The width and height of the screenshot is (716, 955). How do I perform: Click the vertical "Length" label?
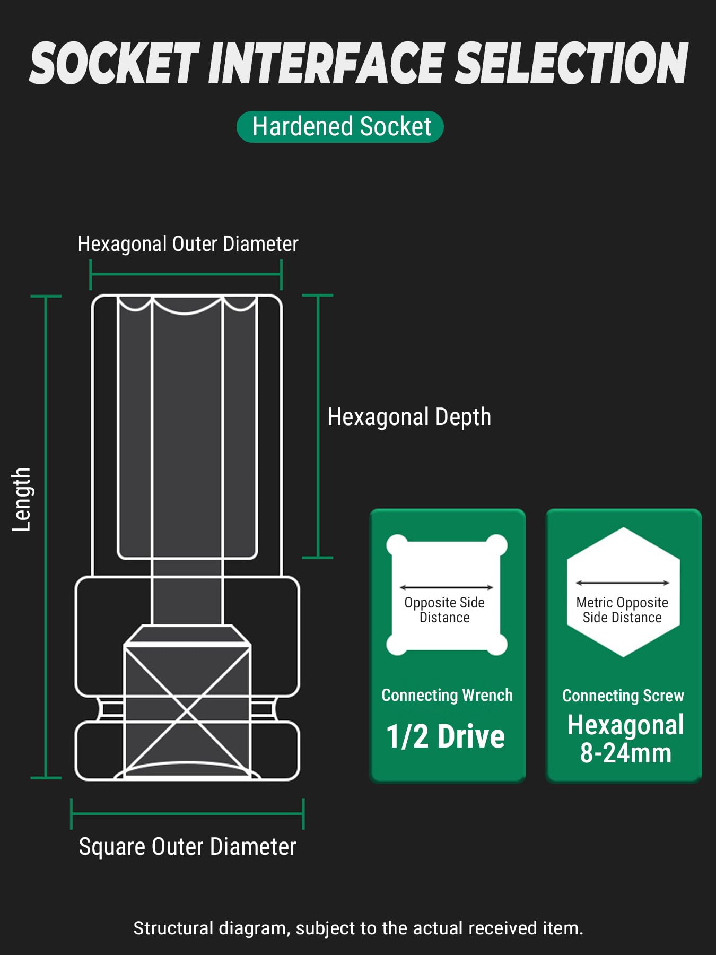22,499
